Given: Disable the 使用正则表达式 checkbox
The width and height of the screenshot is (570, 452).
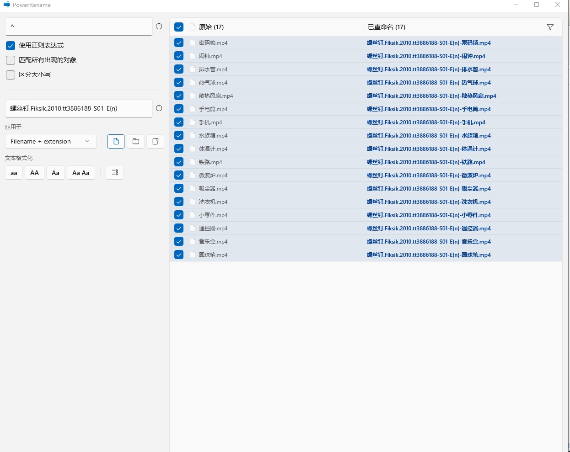Looking at the screenshot, I should [x=11, y=46].
